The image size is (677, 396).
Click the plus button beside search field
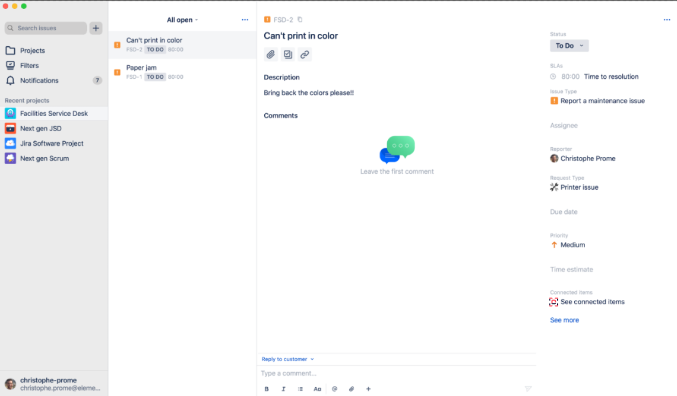pos(96,28)
